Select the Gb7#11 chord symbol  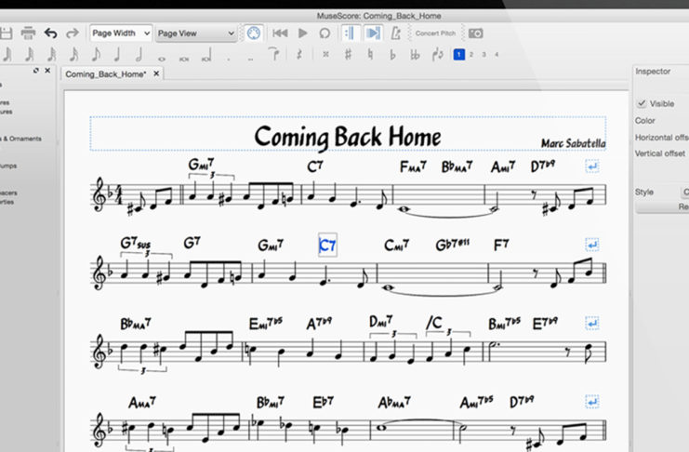coord(453,245)
